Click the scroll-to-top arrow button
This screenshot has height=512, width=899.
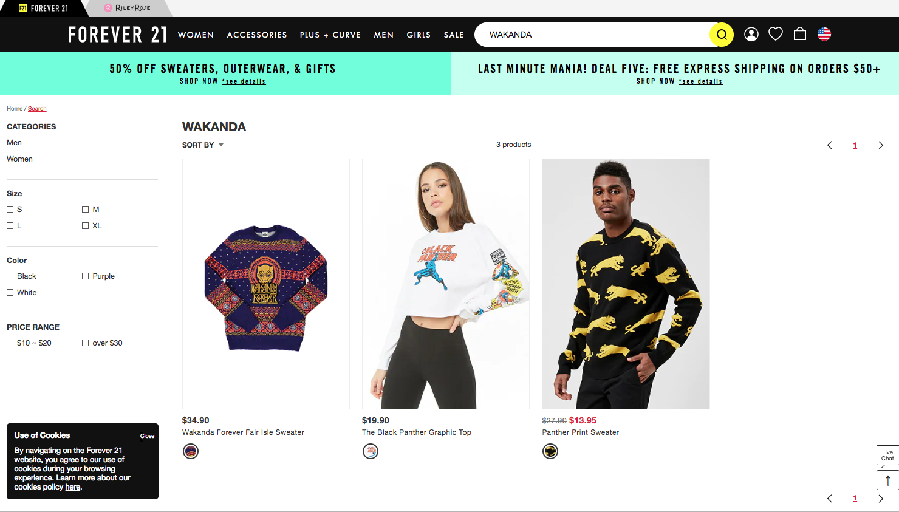click(x=887, y=480)
